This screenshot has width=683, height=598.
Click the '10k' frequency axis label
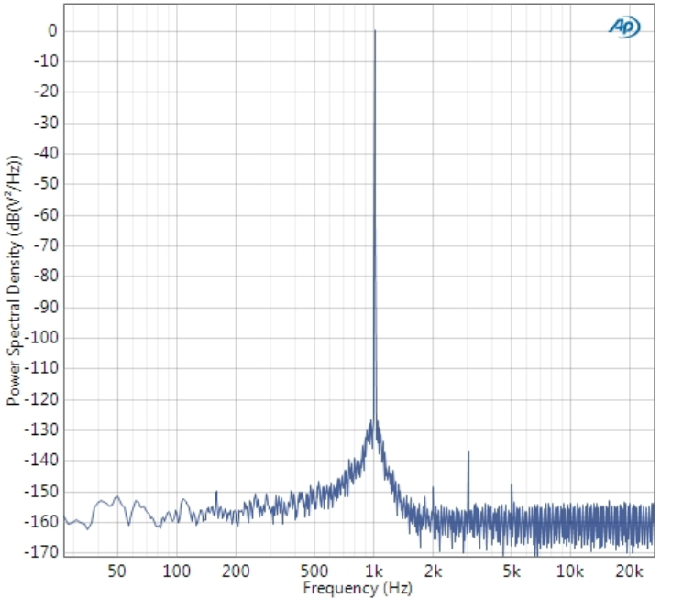pyautogui.click(x=569, y=571)
